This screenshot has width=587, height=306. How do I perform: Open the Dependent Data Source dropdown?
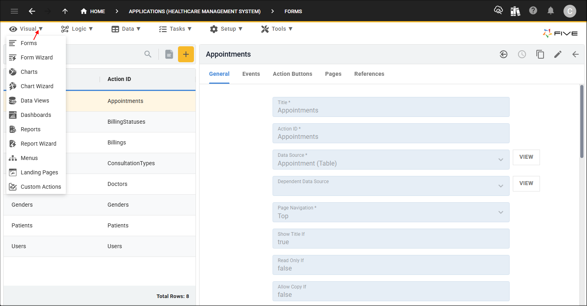(500, 186)
